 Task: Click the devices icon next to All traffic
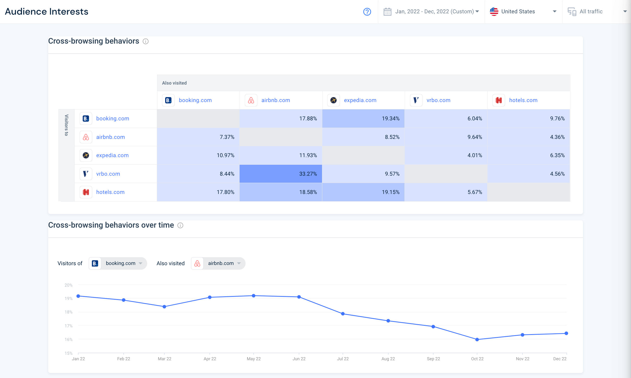pos(572,12)
